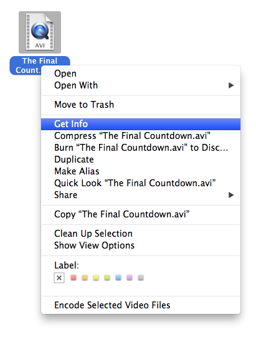Burn "The Final Countdown.avi" to Disc

coord(141,148)
